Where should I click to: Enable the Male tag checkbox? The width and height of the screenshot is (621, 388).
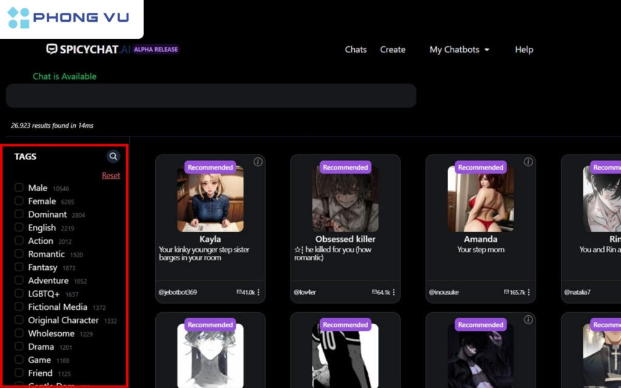(x=19, y=188)
